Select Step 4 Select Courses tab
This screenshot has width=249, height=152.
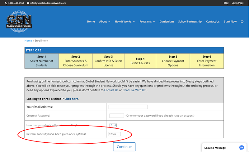(140, 61)
